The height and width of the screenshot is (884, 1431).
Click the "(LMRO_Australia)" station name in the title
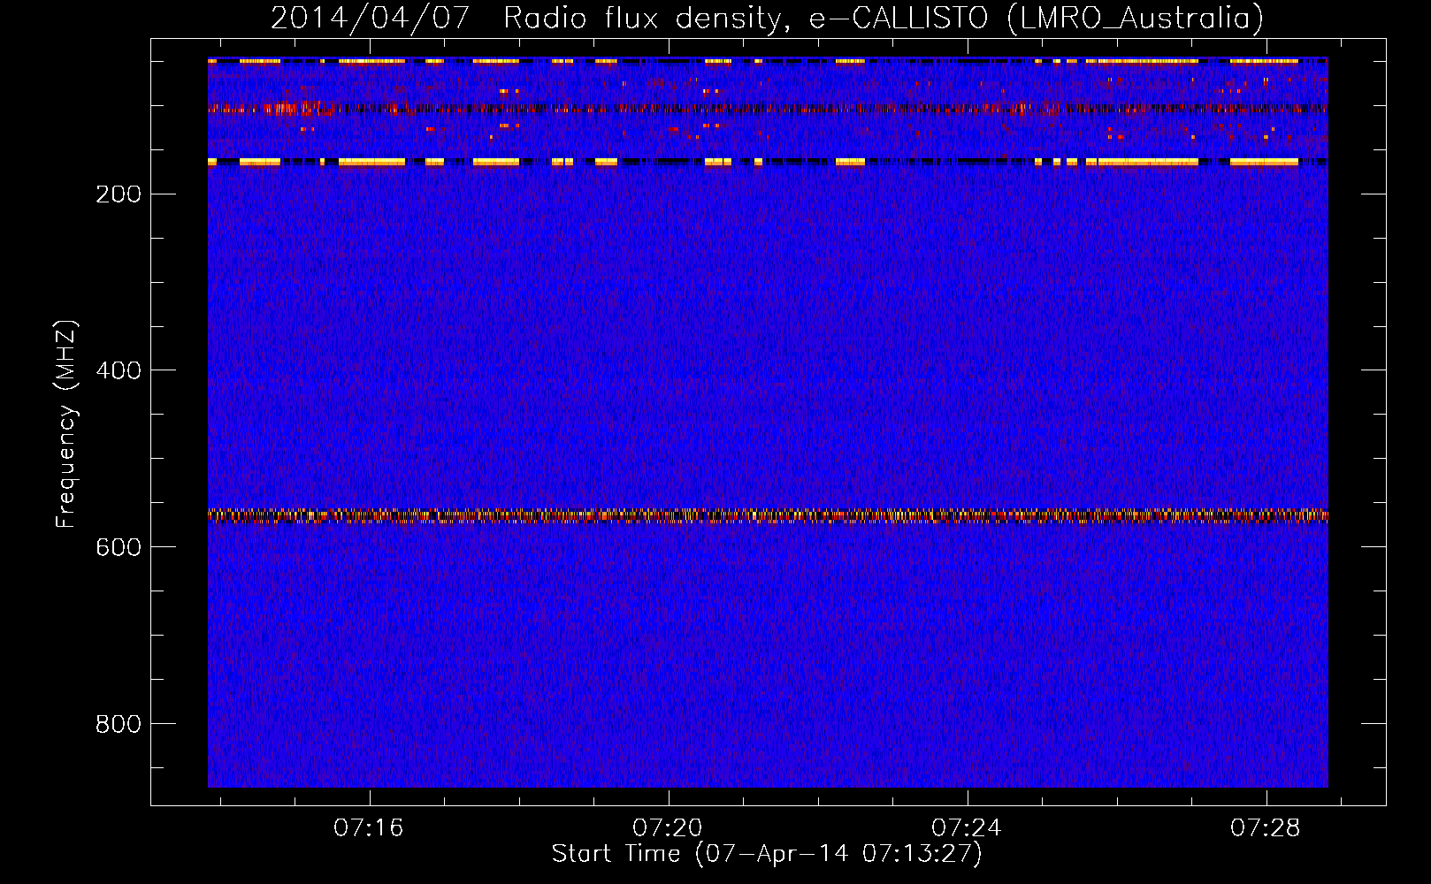1135,19
